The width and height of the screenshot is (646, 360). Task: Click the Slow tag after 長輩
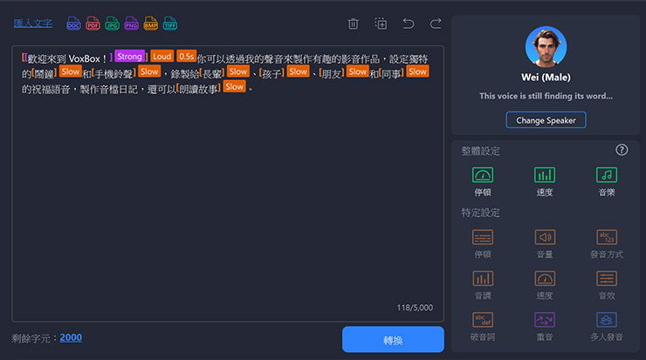point(238,71)
